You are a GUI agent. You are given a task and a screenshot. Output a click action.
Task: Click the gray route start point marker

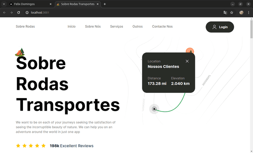tap(154, 109)
